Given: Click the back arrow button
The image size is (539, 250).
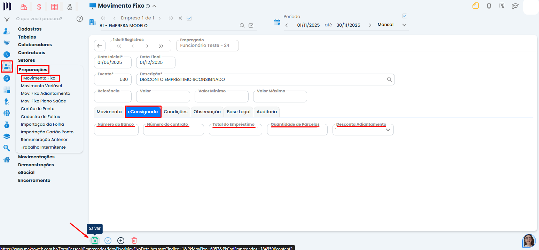Looking at the screenshot, I should (100, 46).
